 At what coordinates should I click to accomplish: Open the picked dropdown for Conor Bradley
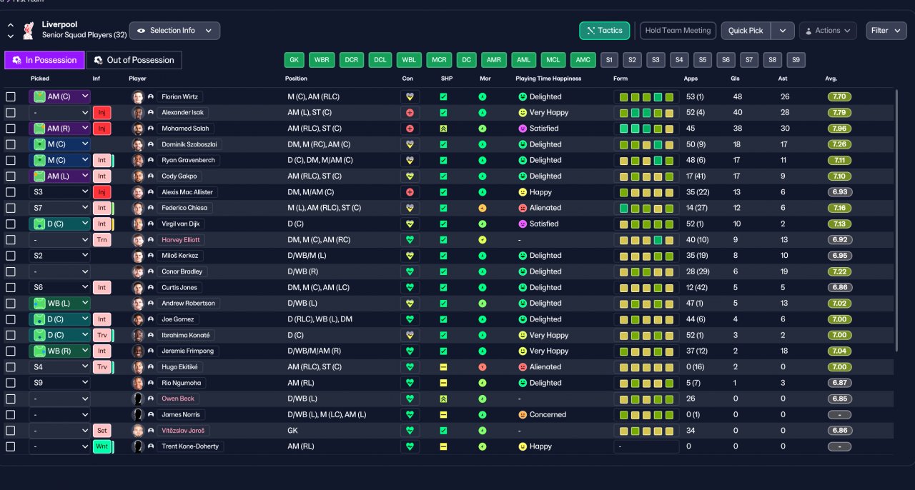pos(60,271)
